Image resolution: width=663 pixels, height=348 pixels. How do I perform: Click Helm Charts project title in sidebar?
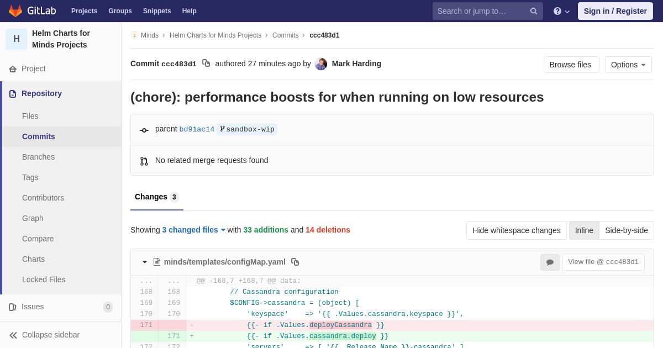tap(61, 39)
